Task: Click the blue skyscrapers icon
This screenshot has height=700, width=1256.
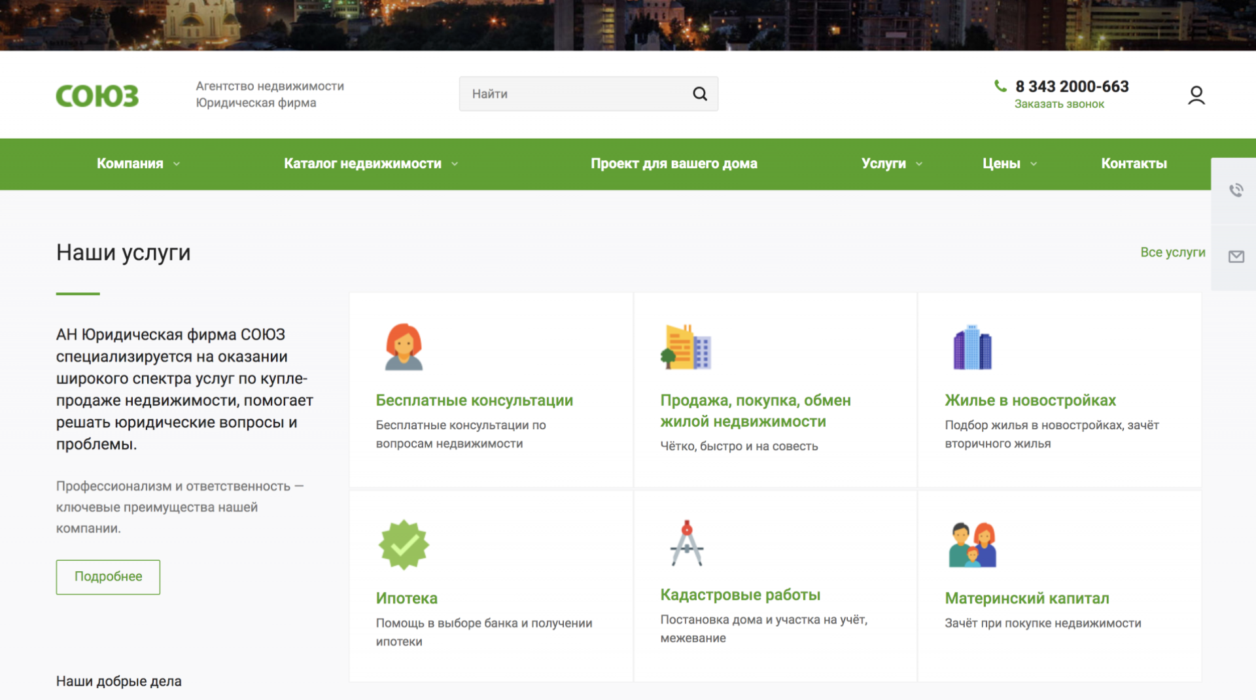Action: [972, 347]
